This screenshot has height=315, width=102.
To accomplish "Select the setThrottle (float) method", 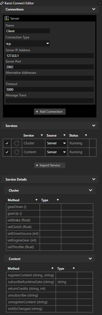I will [23, 247].
